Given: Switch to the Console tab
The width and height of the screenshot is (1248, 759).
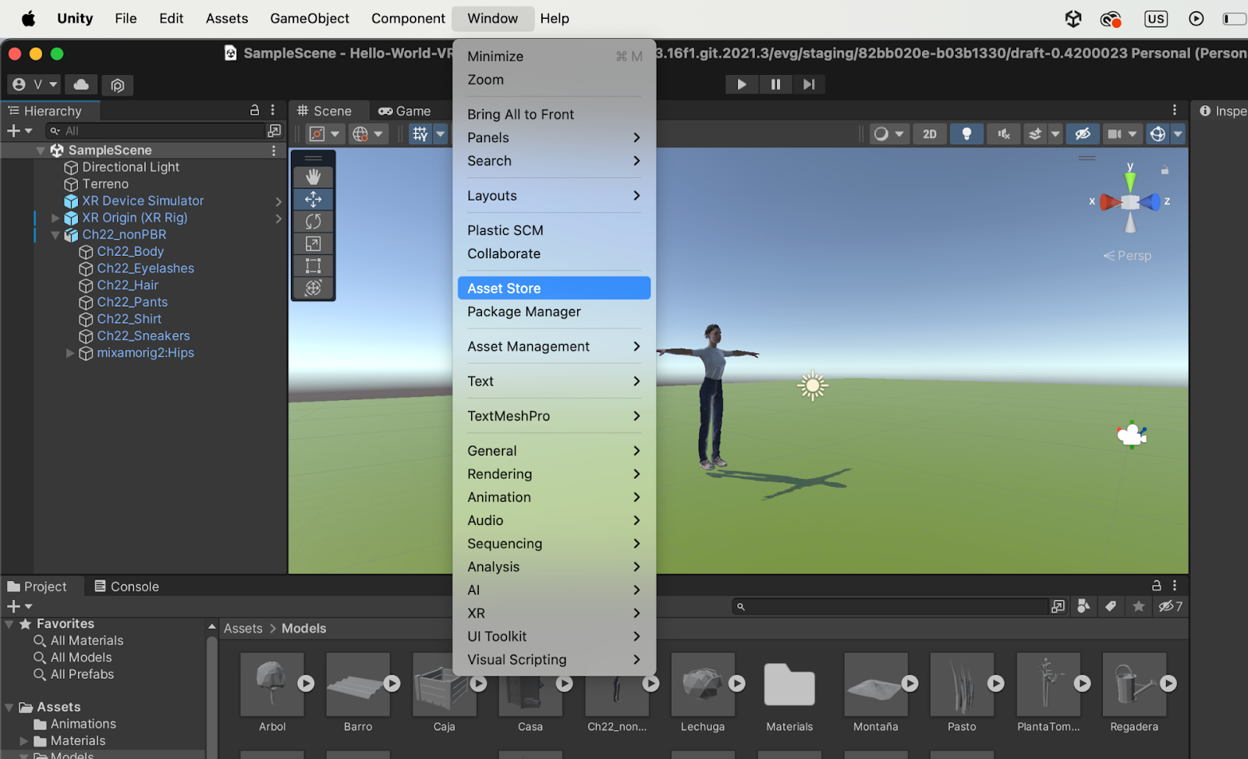Looking at the screenshot, I should pyautogui.click(x=126, y=587).
